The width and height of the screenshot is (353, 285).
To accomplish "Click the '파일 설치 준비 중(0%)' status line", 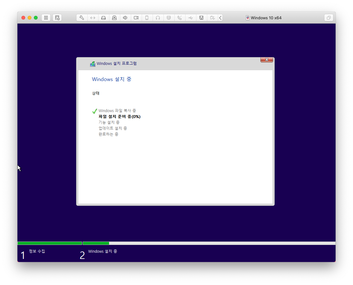I will (120, 116).
